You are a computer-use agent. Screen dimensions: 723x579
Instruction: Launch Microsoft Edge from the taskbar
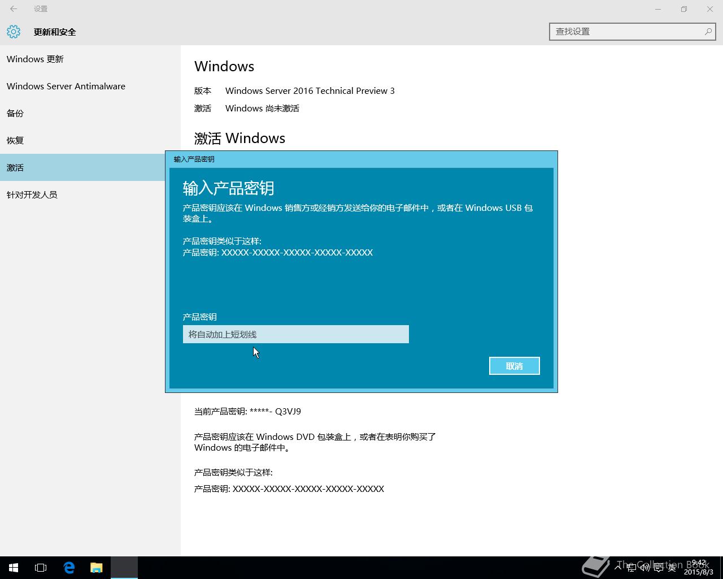point(69,568)
